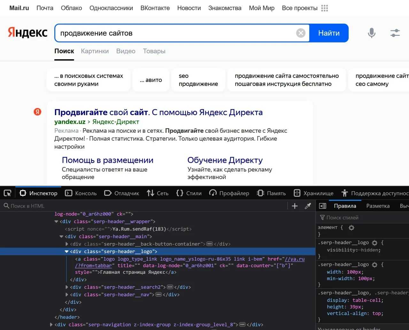Expand the ellipsis badge in back-button-container row
Viewport: 409px width, 330px height.
point(210,244)
